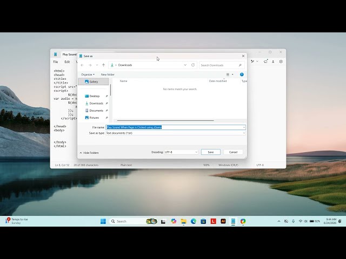Open Windows Start menu
Viewport: 346px width, 259px height.
(103, 221)
